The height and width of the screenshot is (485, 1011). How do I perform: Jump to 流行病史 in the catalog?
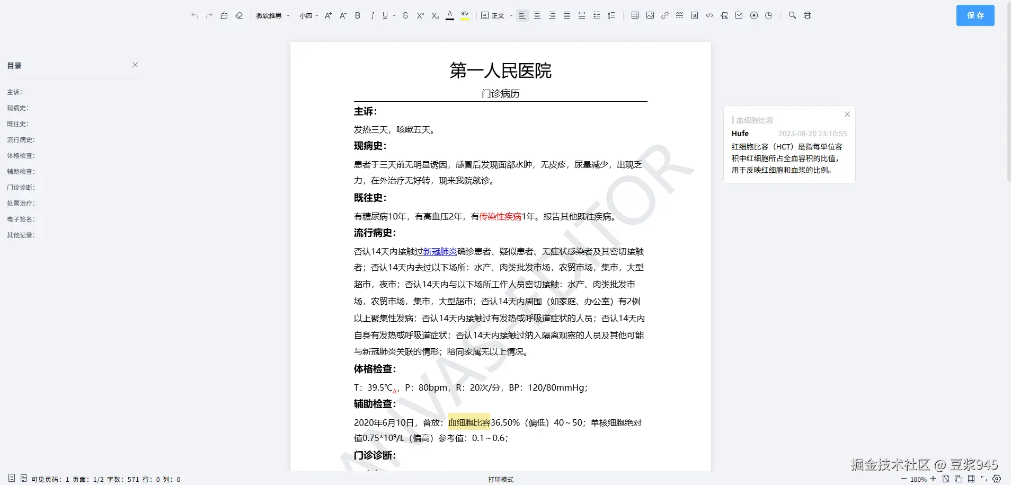[21, 140]
